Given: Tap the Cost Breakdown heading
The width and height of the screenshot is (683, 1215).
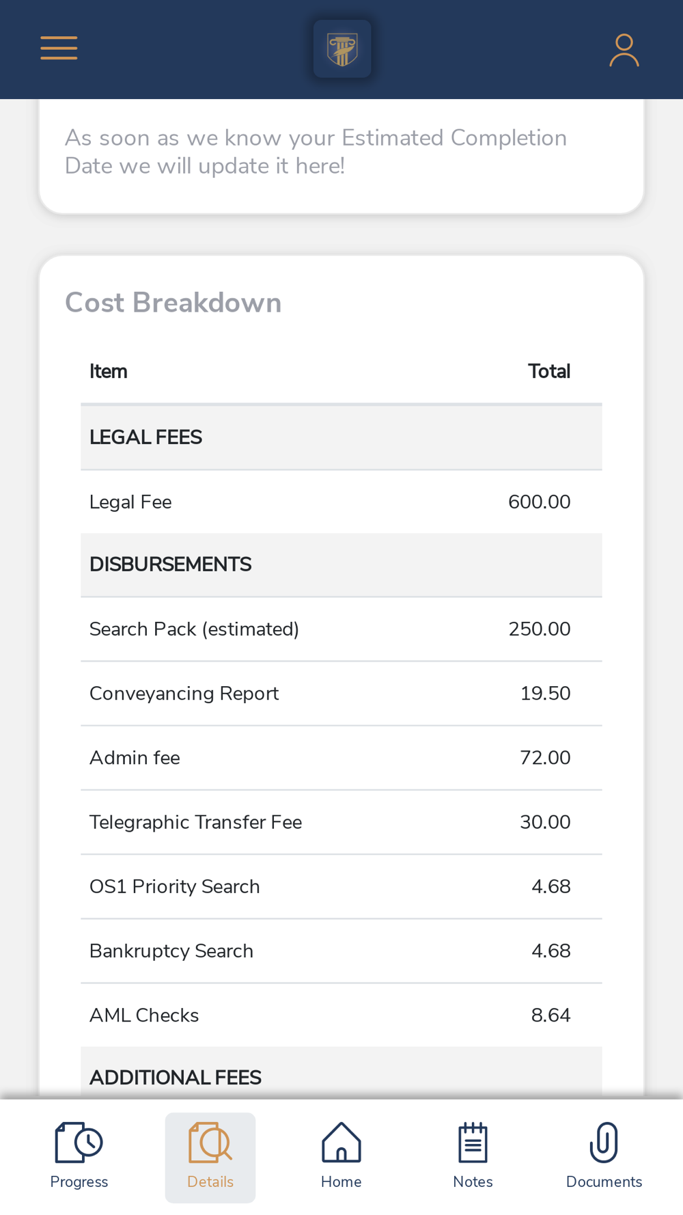Looking at the screenshot, I should pyautogui.click(x=173, y=303).
